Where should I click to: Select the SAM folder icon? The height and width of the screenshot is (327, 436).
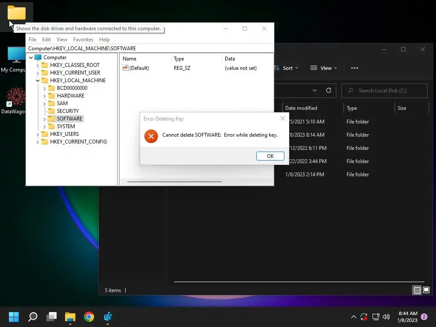52,103
